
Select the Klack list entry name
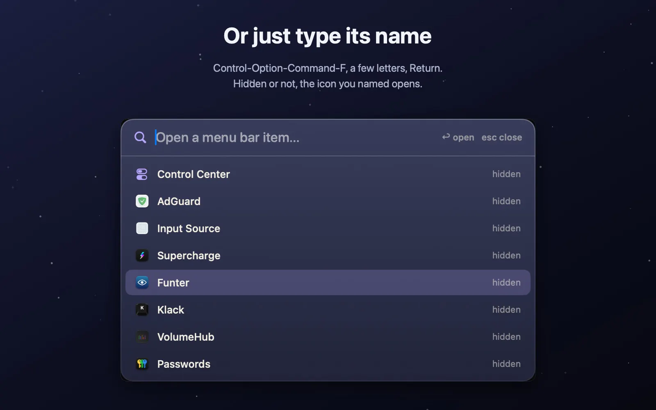coord(171,310)
